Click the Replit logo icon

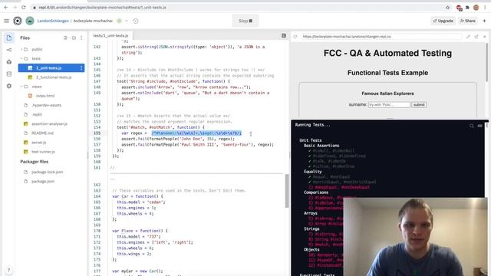click(18, 21)
